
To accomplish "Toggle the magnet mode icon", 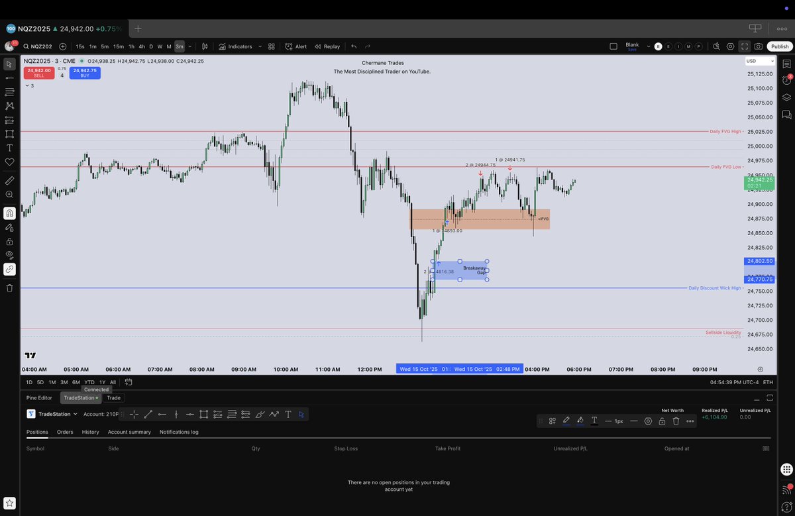I will (x=9, y=213).
